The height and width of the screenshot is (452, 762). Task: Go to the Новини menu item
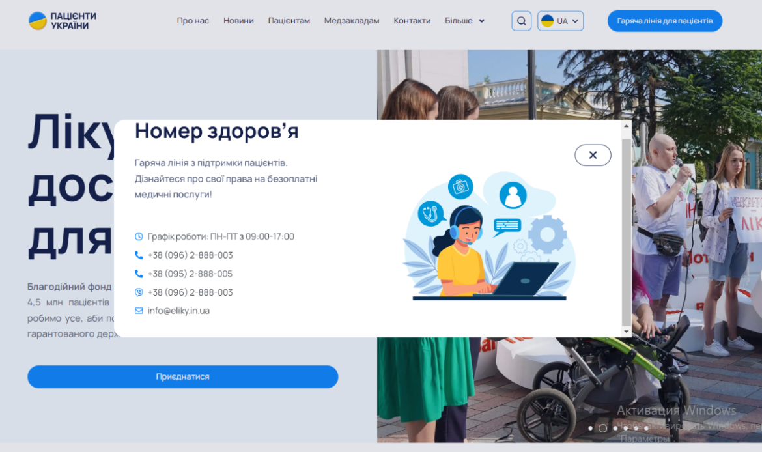(238, 21)
